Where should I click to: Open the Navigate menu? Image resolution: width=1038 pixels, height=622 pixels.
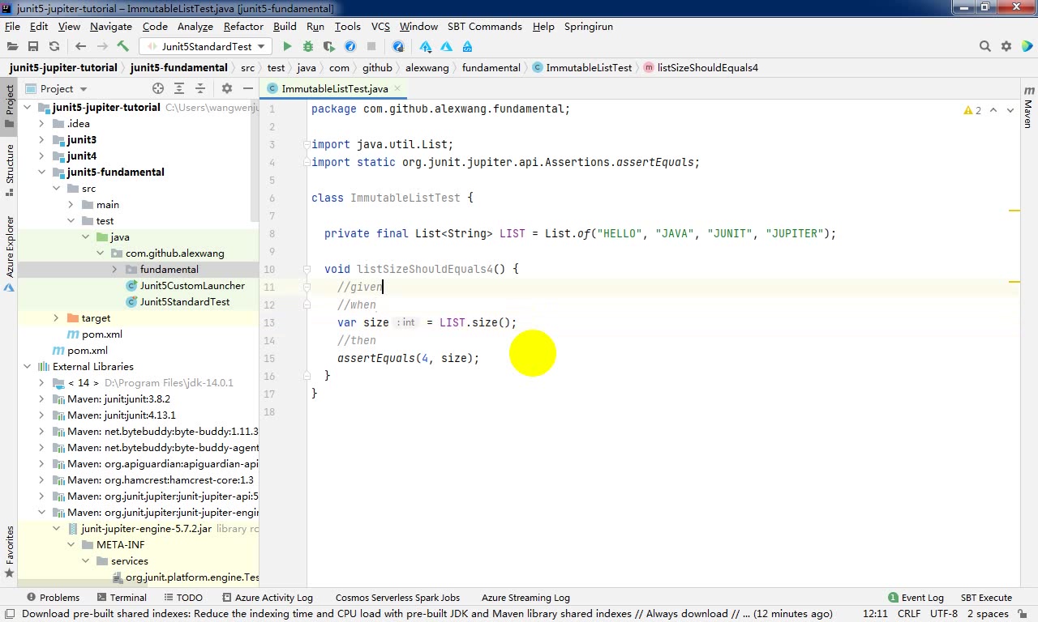click(x=111, y=26)
